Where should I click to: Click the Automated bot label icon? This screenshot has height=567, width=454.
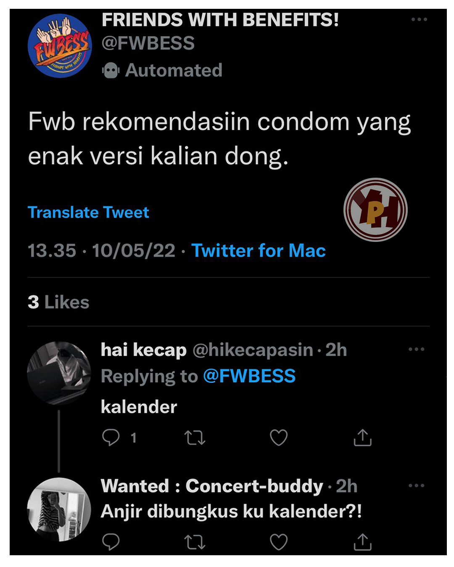click(111, 71)
